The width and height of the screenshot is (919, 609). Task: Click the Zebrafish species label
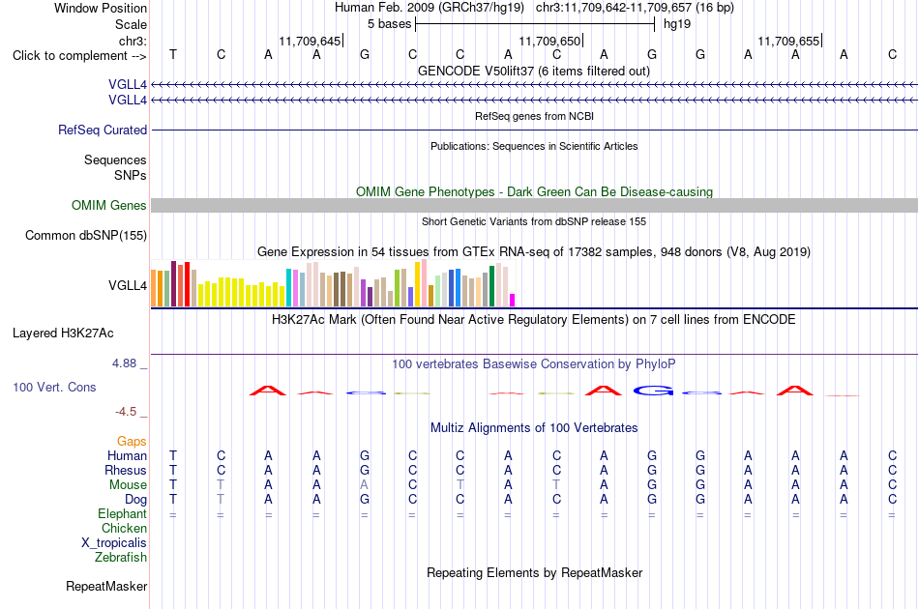pos(121,557)
